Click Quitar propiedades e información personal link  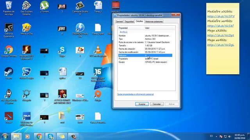point(136,94)
